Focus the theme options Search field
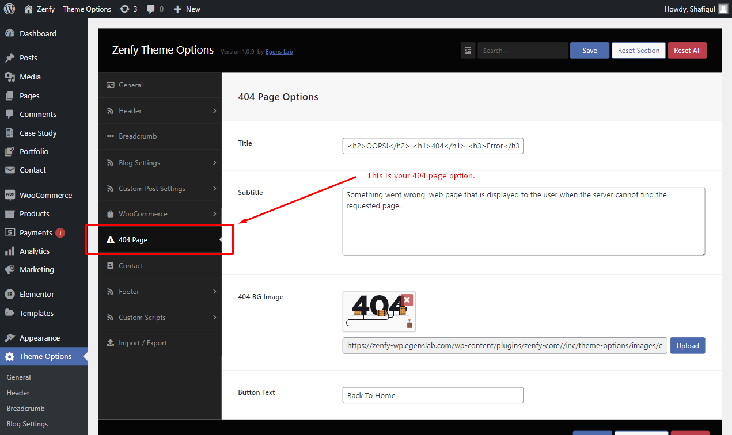732x435 pixels. (x=522, y=50)
